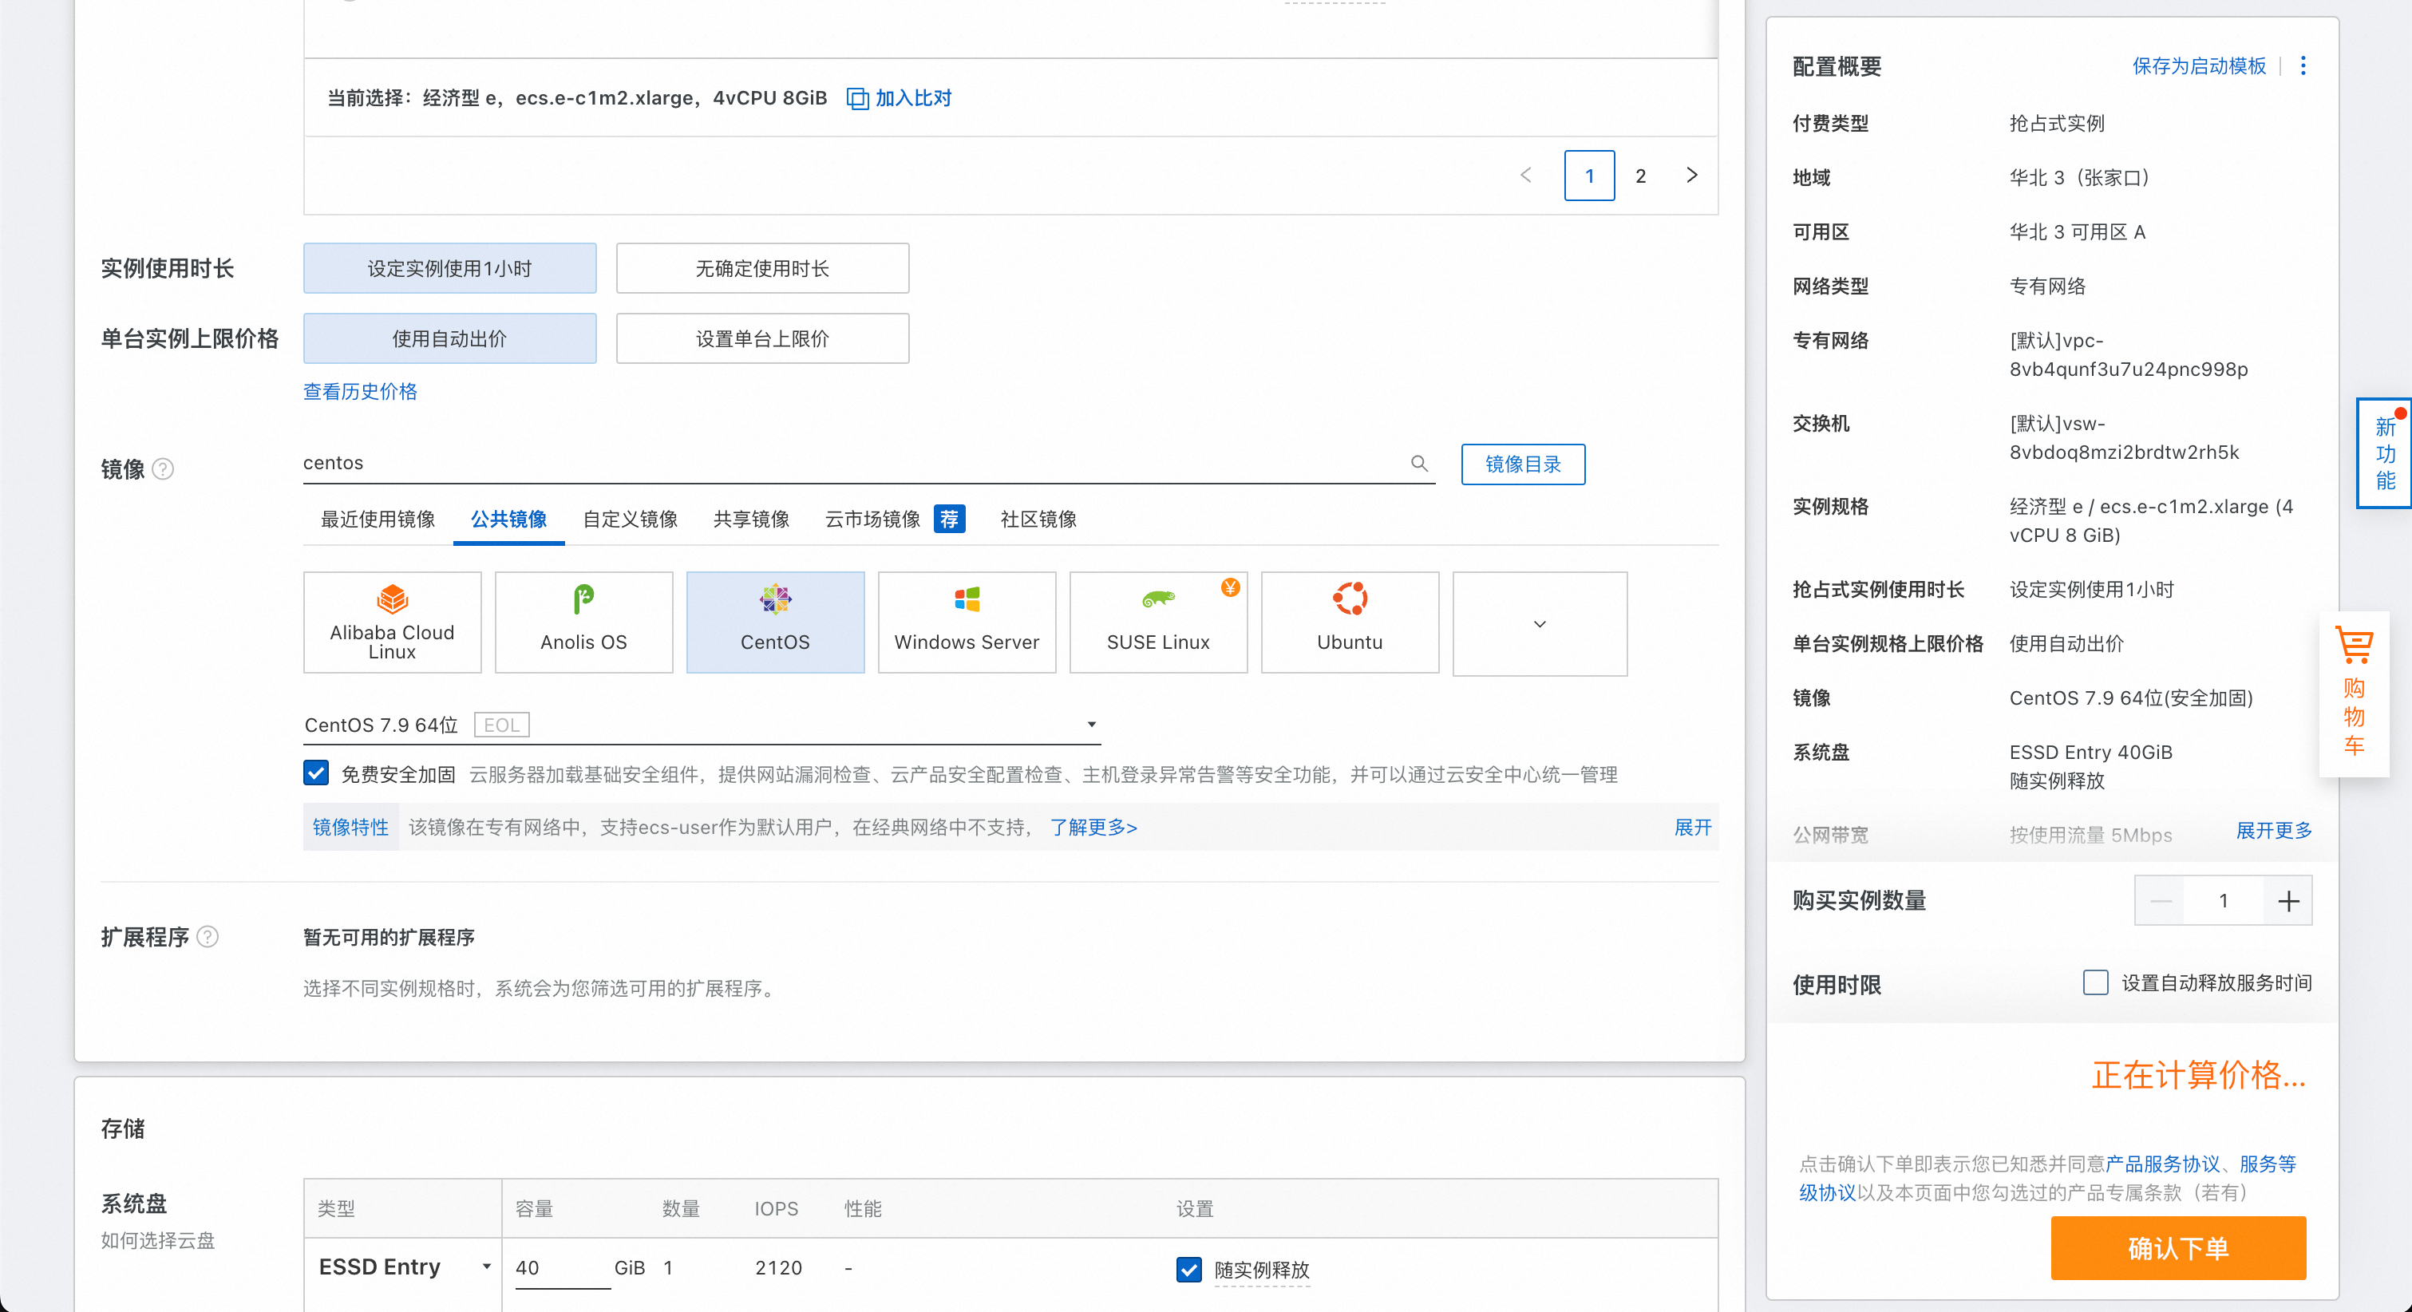The width and height of the screenshot is (2412, 1312).
Task: Click the 镜像特性 label
Action: click(351, 828)
